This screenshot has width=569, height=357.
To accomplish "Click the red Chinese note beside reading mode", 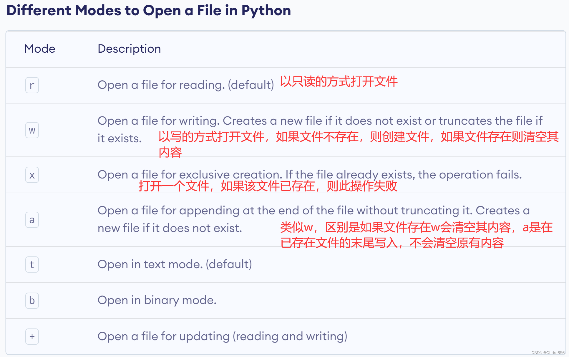I will (x=339, y=81).
